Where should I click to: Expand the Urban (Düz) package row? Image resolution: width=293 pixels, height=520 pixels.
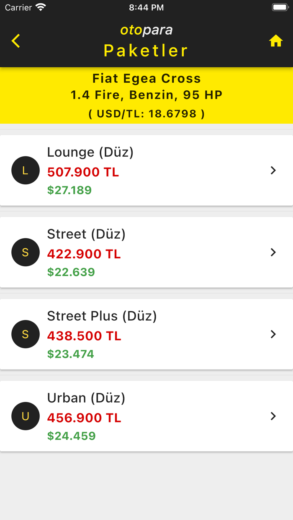(273, 416)
